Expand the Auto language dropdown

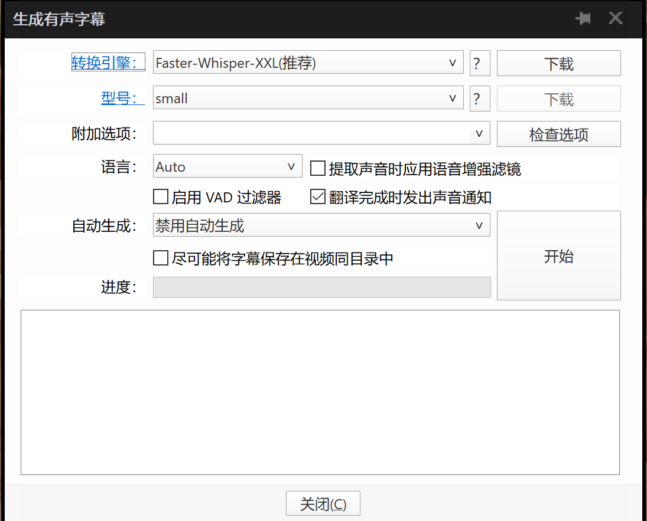[x=291, y=166]
